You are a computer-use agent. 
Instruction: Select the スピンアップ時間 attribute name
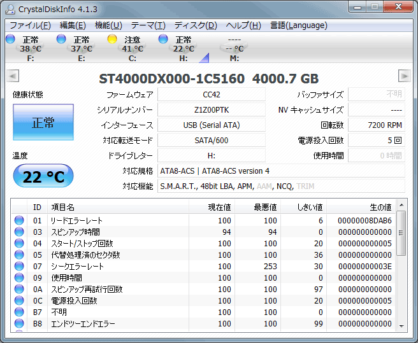(x=75, y=232)
